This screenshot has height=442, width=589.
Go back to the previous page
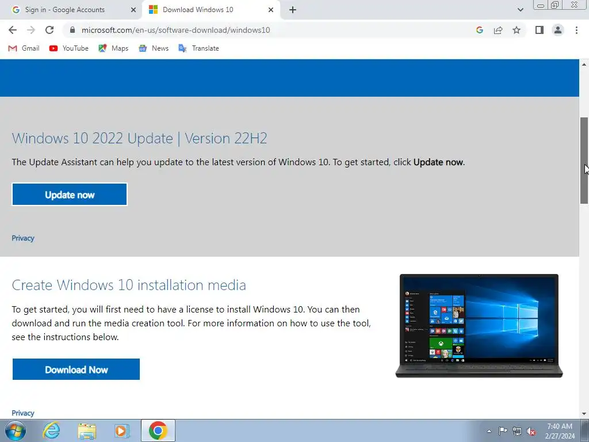click(13, 30)
